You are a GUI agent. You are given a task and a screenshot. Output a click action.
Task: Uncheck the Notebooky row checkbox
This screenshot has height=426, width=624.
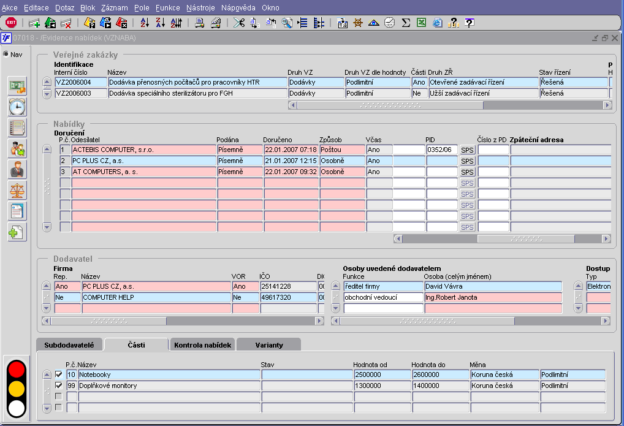(59, 375)
